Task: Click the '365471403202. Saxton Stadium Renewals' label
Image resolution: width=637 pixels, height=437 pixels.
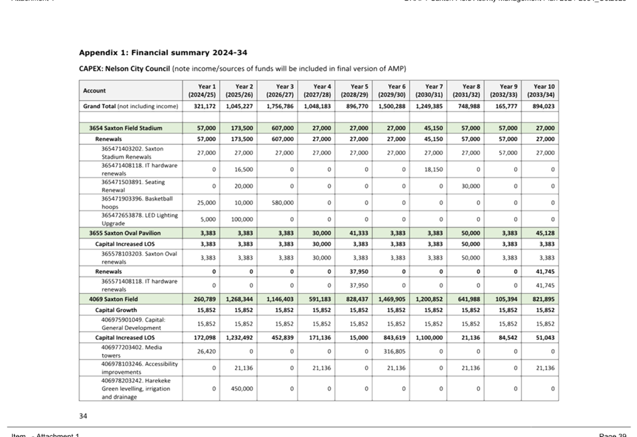Action: click(133, 153)
